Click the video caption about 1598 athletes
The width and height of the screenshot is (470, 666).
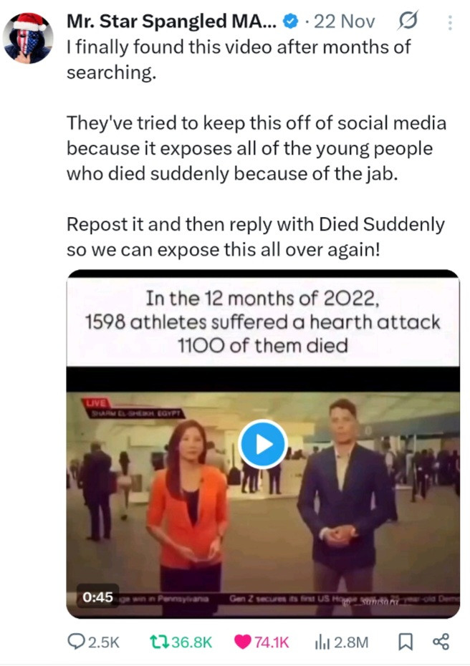[263, 322]
